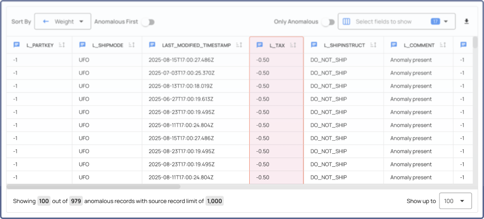
Task: Click the L_PARTKEY sort icon
Action: click(x=62, y=45)
